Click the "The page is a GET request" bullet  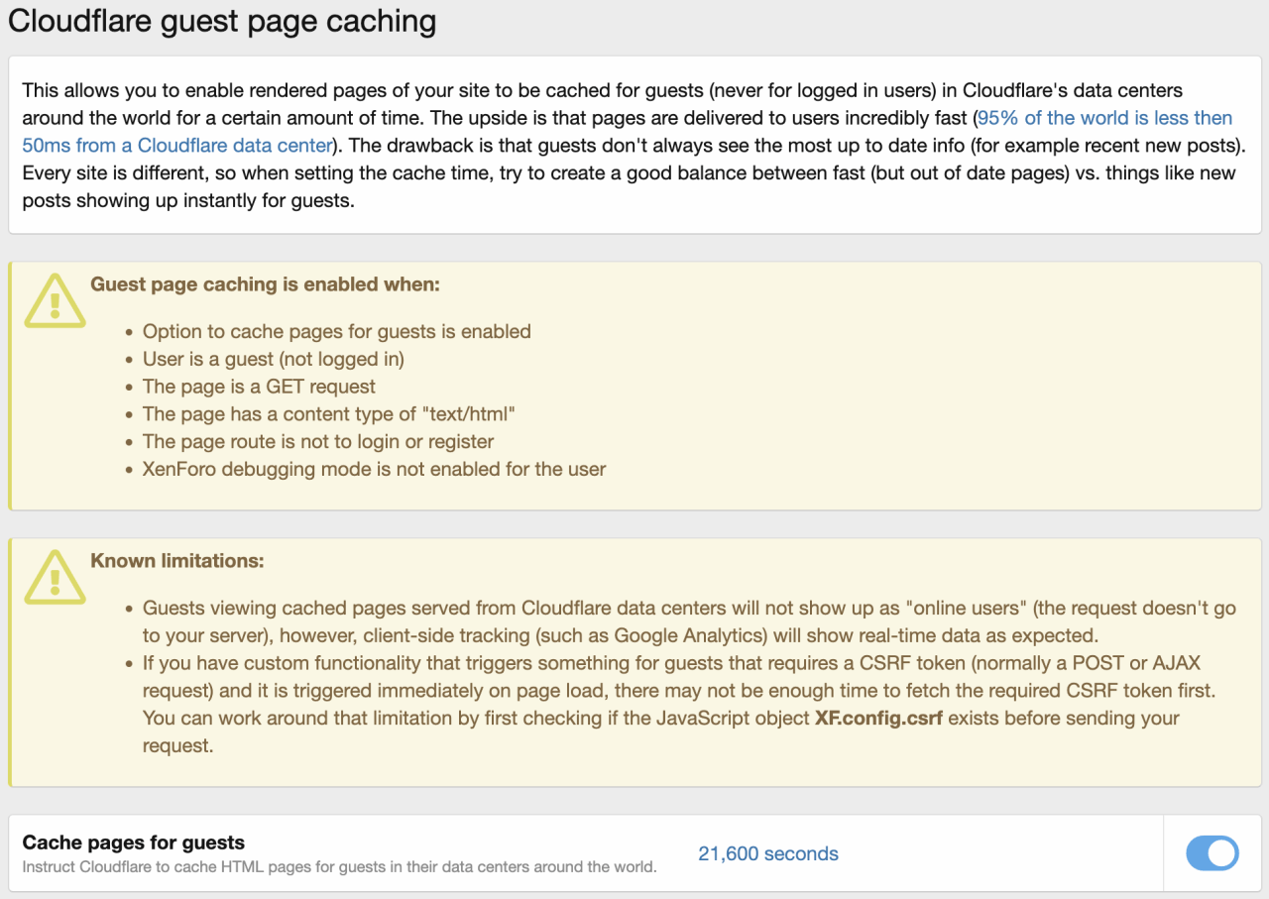(260, 387)
